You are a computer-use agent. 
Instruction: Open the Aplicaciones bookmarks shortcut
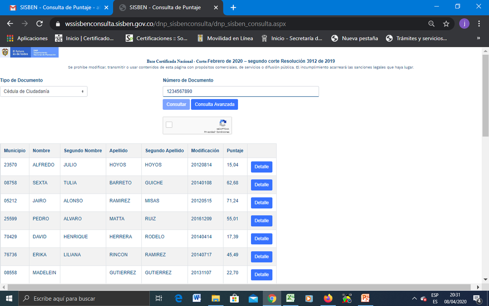coord(27,38)
